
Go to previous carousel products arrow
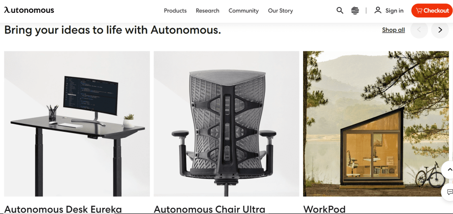pos(419,30)
